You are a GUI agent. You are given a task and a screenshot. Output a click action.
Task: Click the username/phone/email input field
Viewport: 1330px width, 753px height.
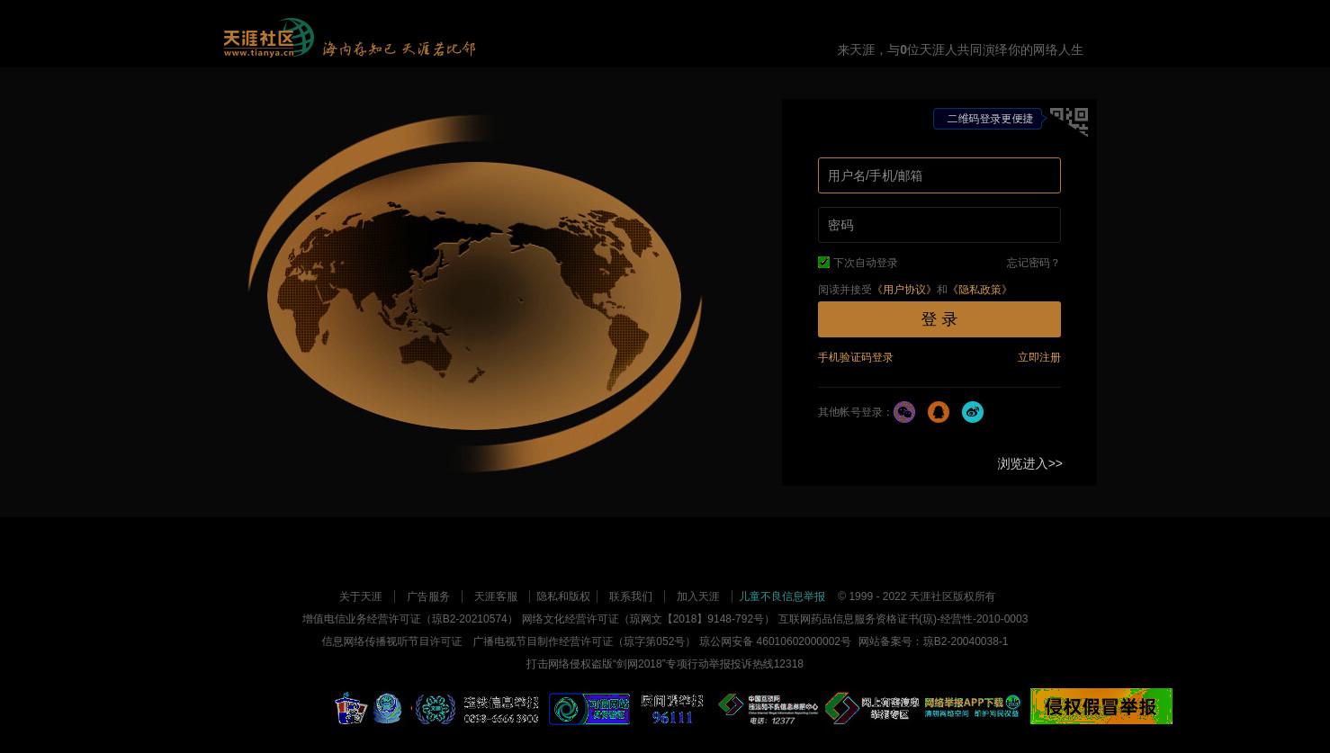pyautogui.click(x=939, y=175)
